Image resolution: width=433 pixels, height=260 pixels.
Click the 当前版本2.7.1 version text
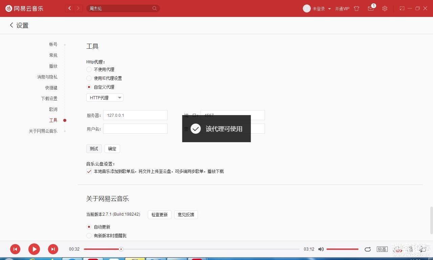(113, 214)
